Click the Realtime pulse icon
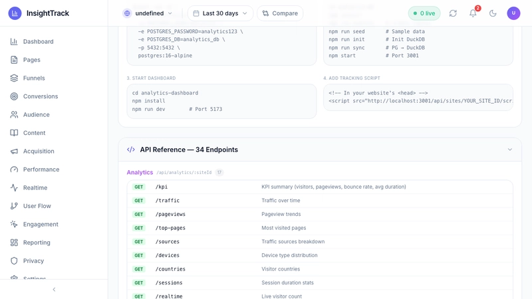 click(x=14, y=188)
